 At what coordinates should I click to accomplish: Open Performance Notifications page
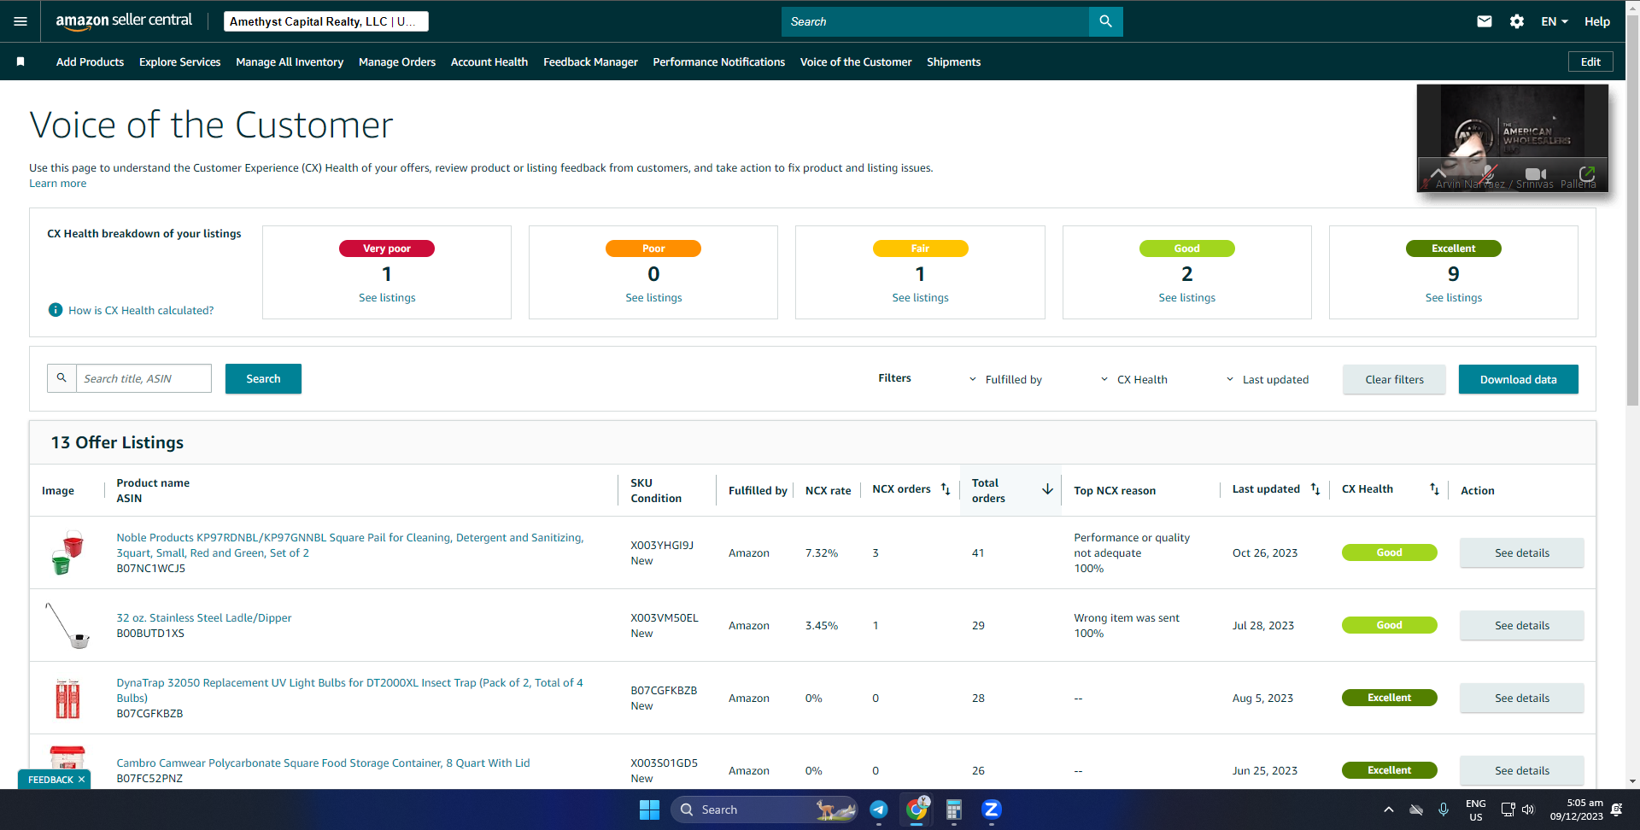click(x=719, y=61)
